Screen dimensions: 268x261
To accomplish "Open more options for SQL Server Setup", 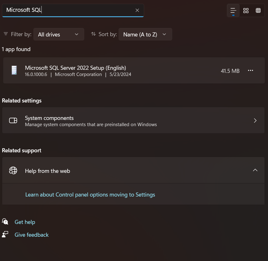I will (251, 71).
